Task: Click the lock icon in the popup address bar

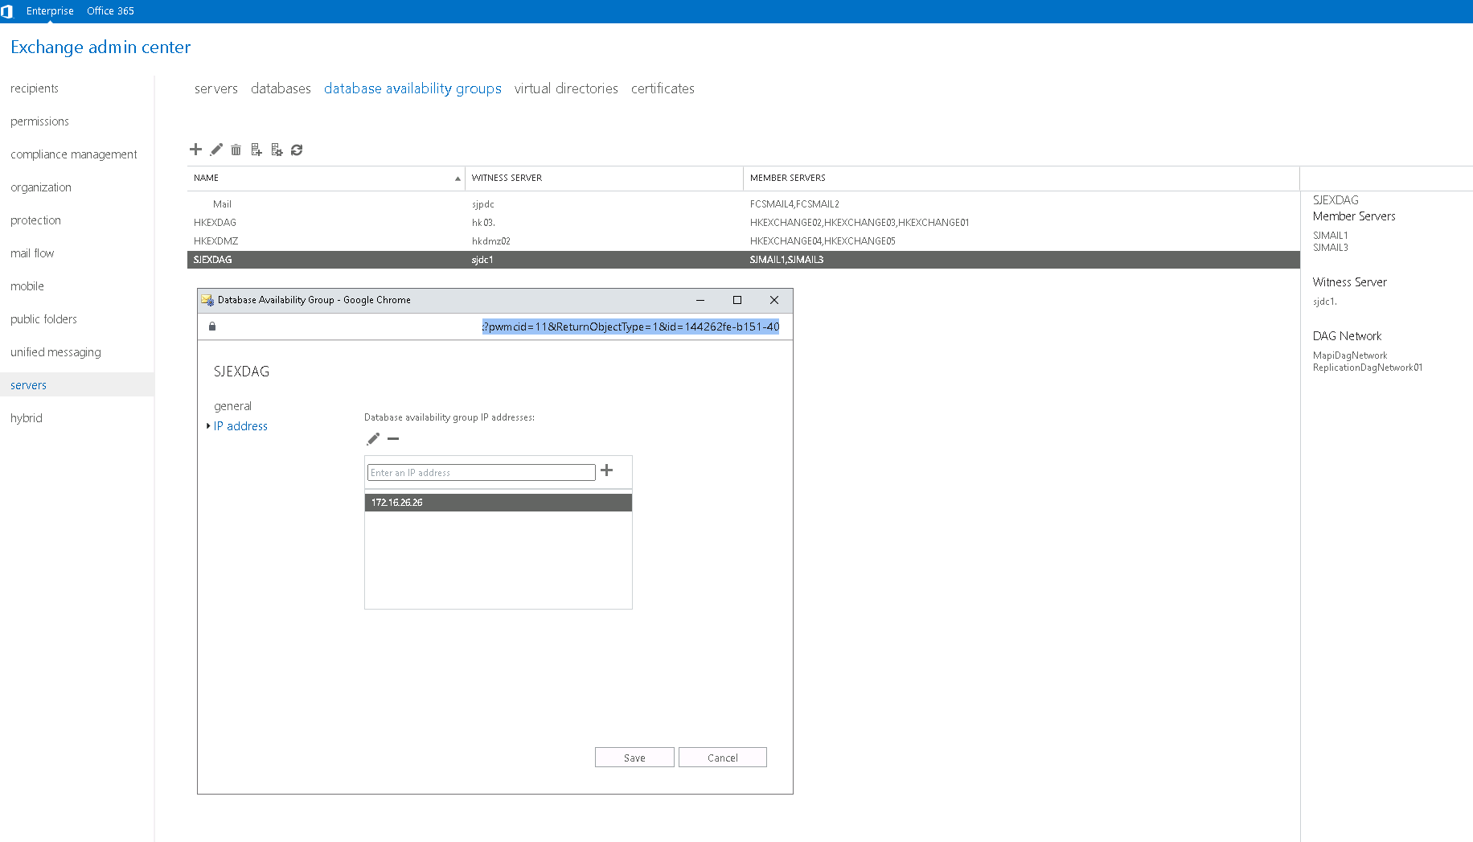Action: (x=212, y=327)
